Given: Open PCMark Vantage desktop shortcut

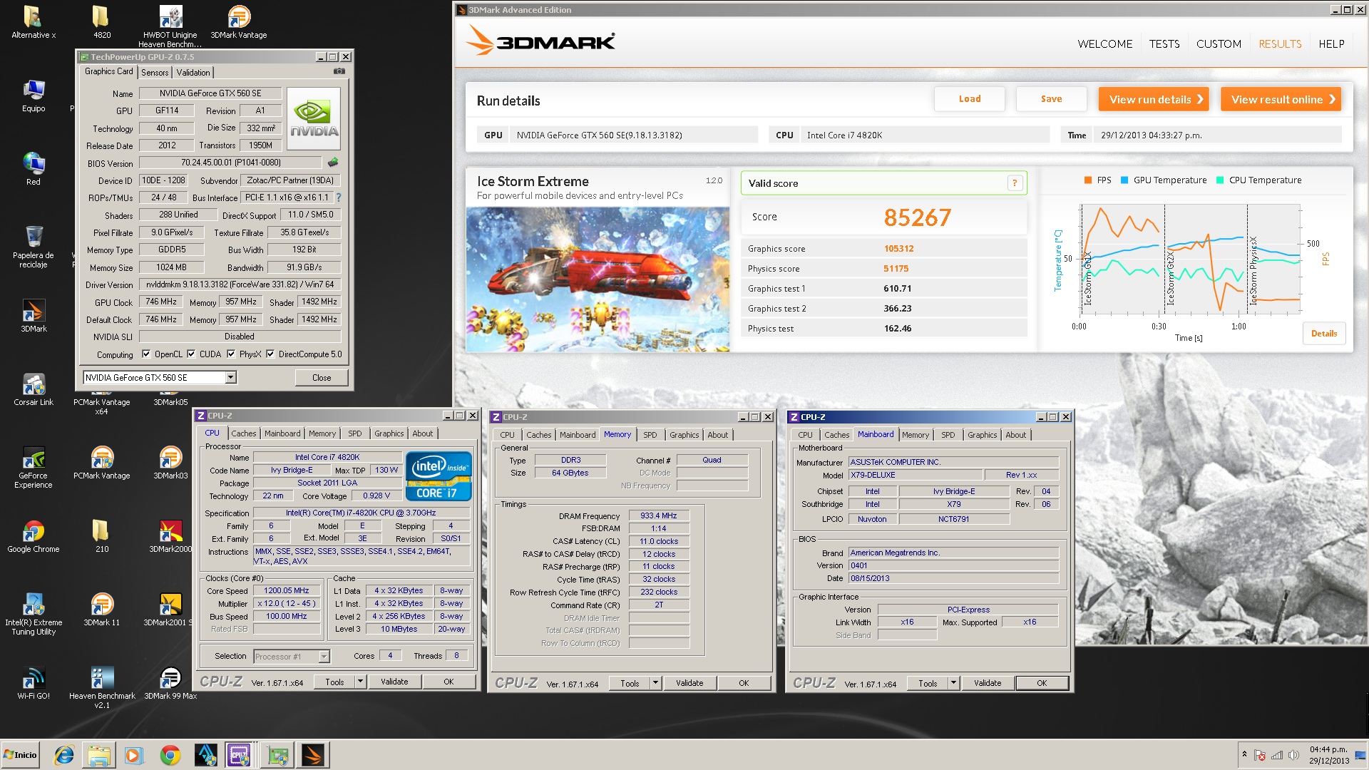Looking at the screenshot, I should tap(102, 463).
